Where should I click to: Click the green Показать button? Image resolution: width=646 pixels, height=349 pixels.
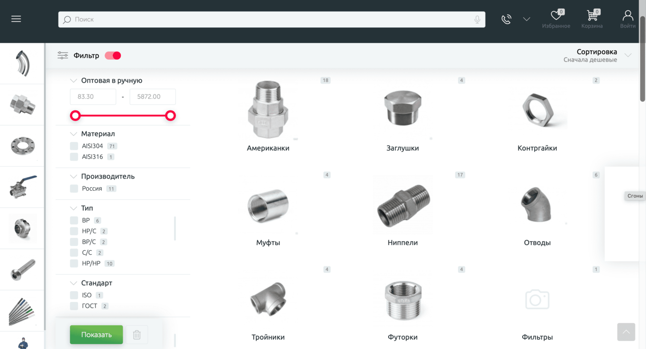click(96, 335)
